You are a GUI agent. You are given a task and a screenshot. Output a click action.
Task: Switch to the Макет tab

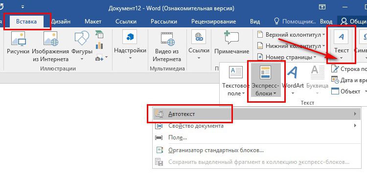coord(93,22)
